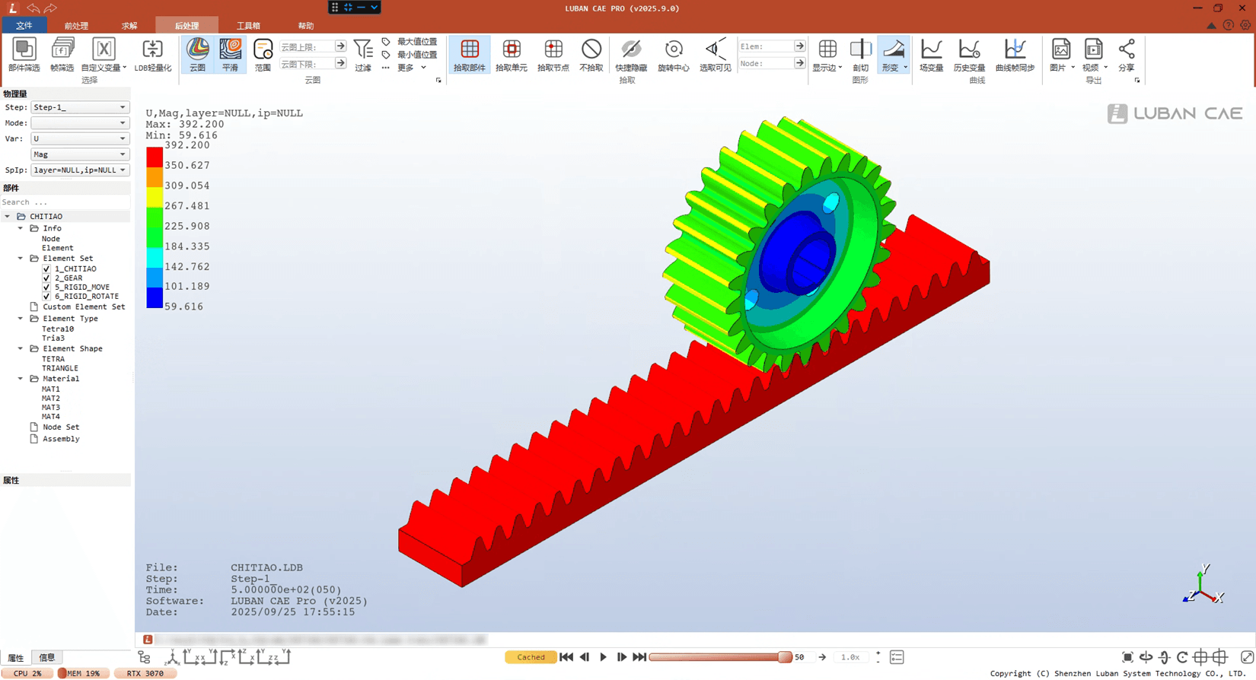This screenshot has height=680, width=1256.
Task: Click the animation frame slider track
Action: (716, 657)
